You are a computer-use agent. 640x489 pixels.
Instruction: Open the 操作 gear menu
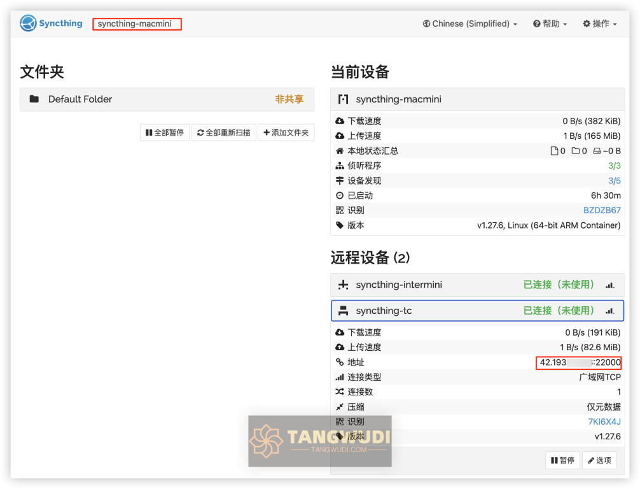point(599,24)
